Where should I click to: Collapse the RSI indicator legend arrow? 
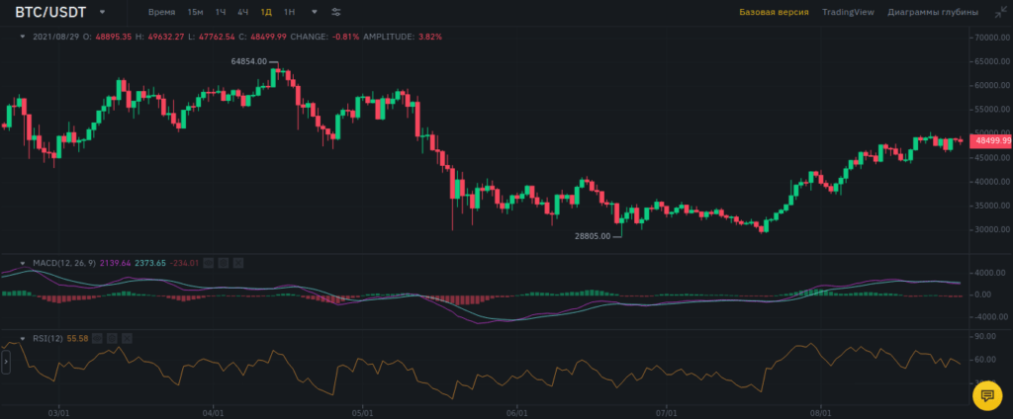pos(23,338)
